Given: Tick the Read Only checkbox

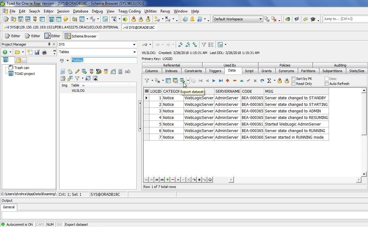Looking at the screenshot, I should [x=293, y=84].
